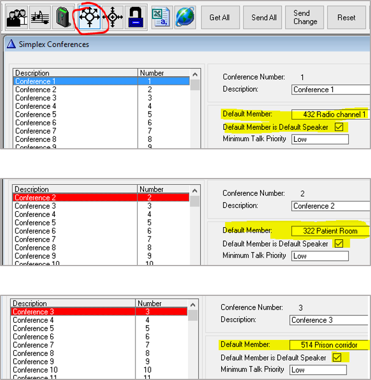Click Default Member field 432 Radio channel 1
Viewport: 371px width, 380px height.
click(x=331, y=114)
